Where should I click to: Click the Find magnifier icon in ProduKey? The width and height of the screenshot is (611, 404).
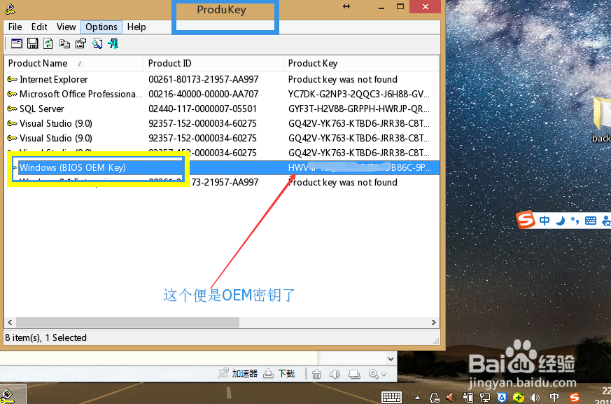[x=97, y=43]
